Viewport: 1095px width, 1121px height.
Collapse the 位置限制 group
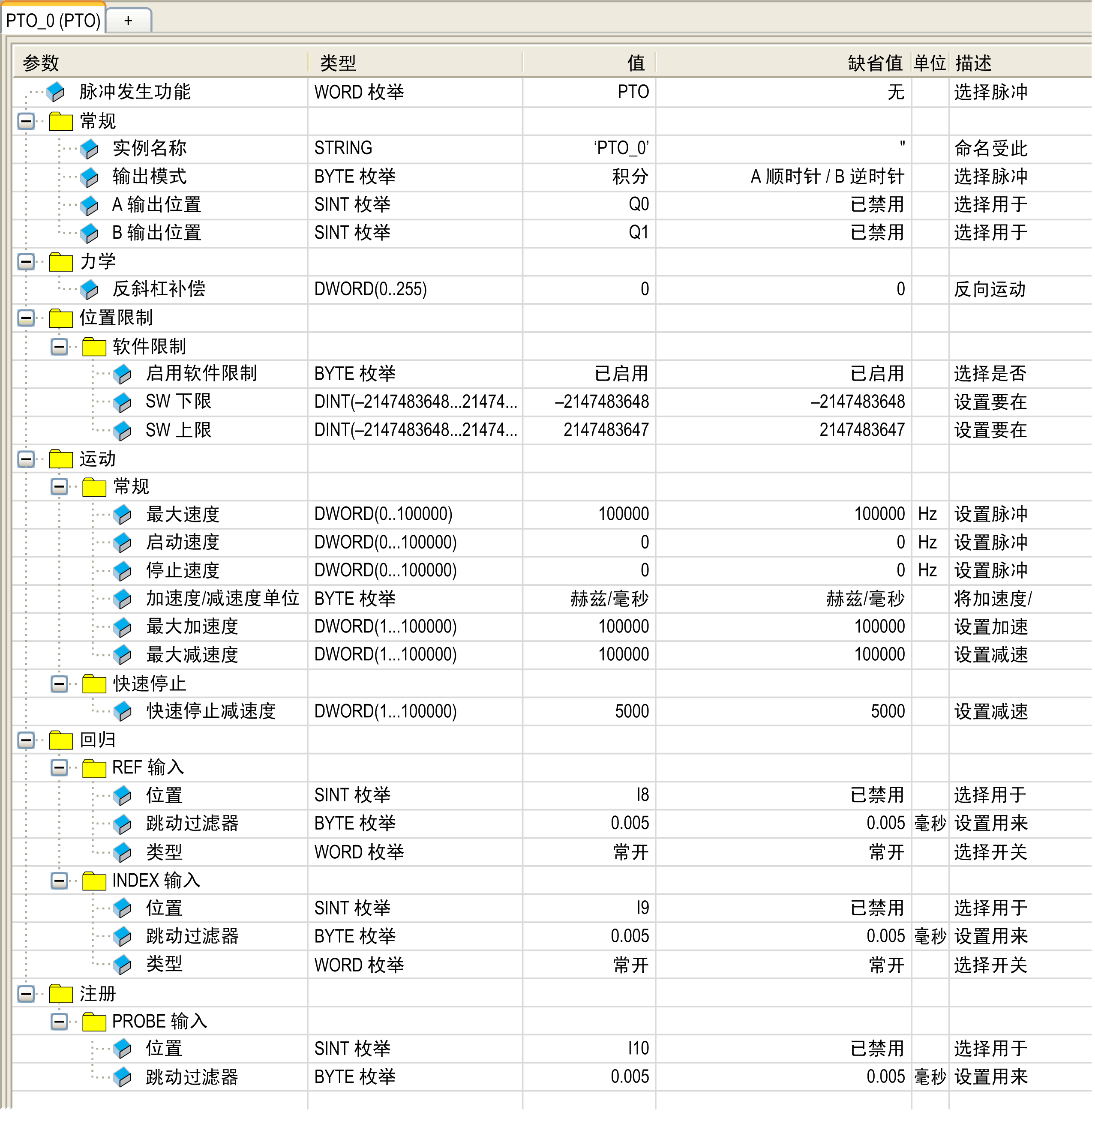point(26,318)
